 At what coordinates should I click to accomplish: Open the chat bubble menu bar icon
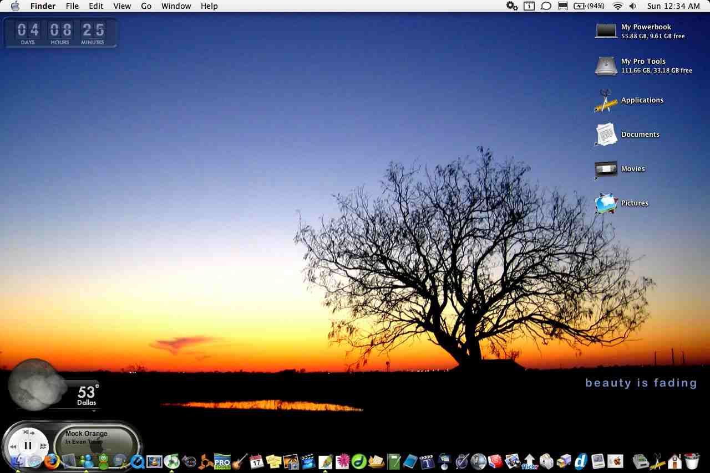pyautogui.click(x=546, y=6)
